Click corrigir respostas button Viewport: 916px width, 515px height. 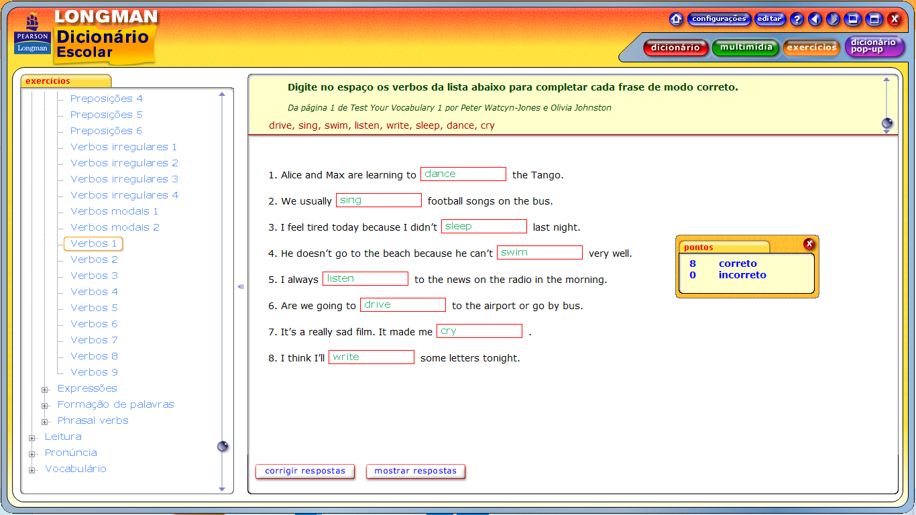305,471
